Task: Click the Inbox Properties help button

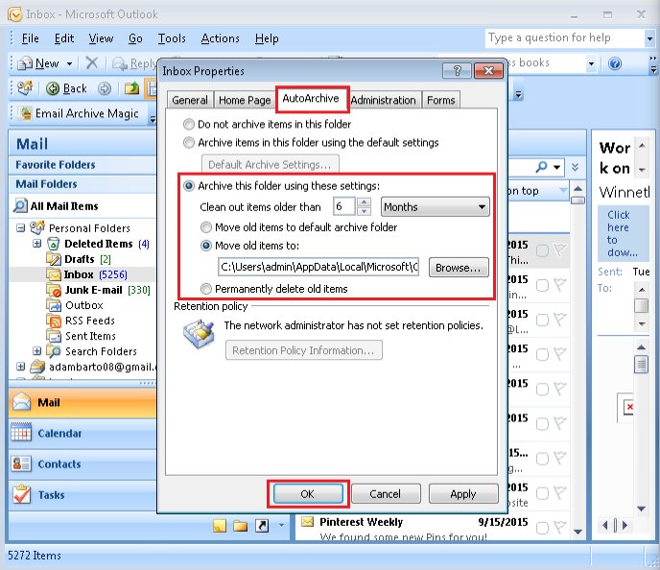Action: [x=458, y=71]
